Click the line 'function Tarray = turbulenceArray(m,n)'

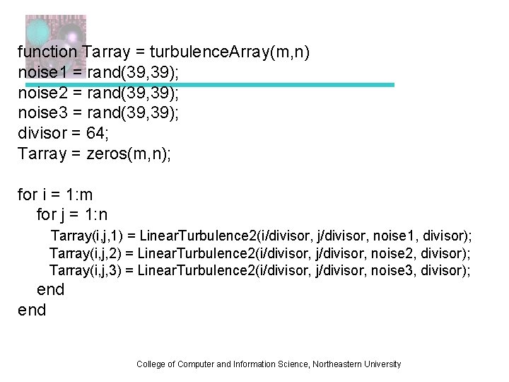pos(163,52)
